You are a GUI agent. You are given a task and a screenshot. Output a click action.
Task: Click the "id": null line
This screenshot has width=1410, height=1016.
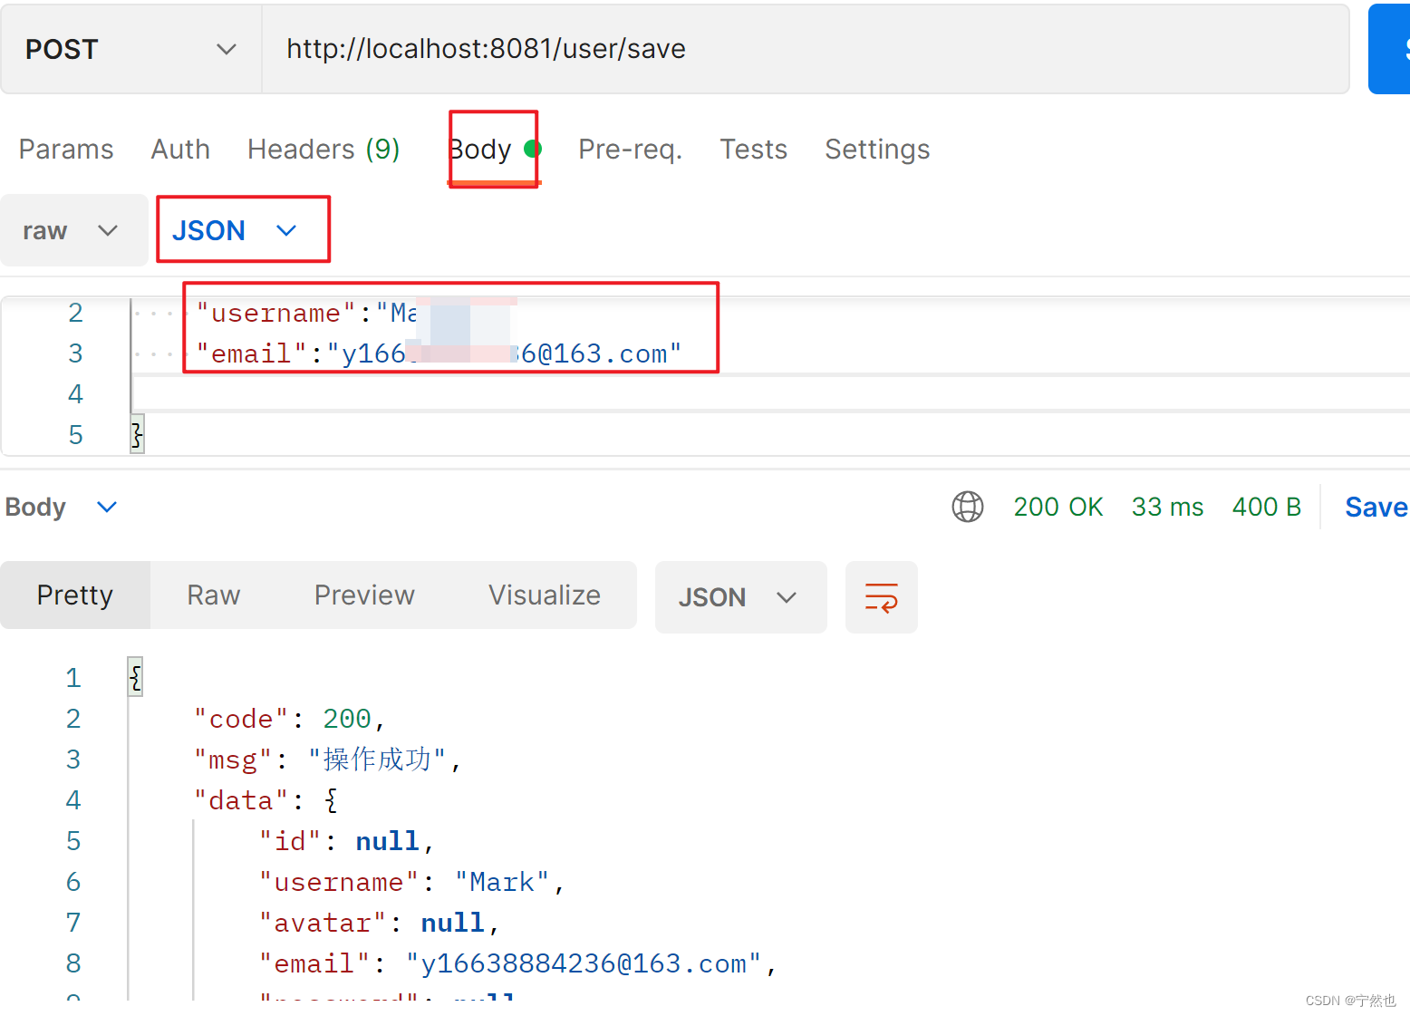347,841
